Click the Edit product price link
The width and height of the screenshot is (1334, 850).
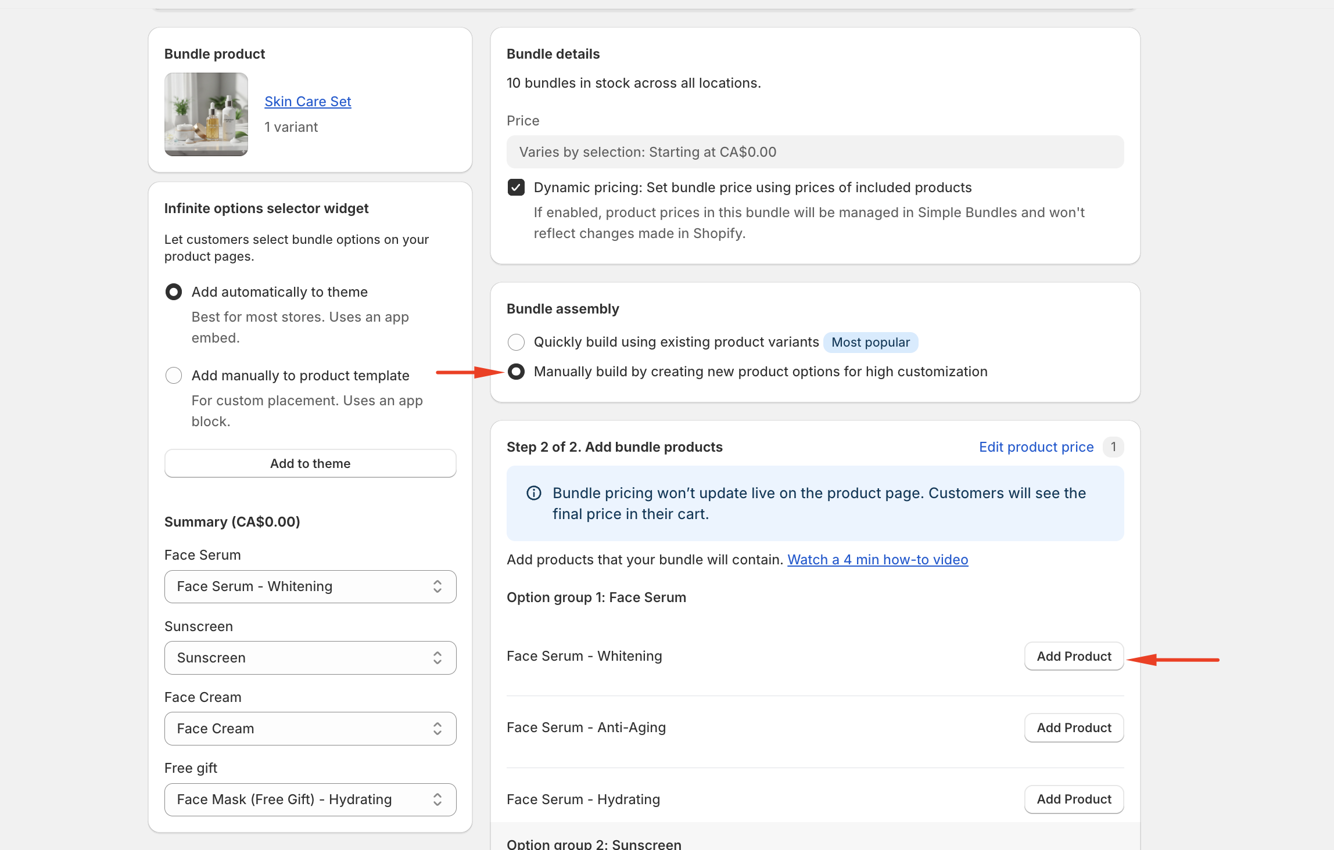(1036, 447)
